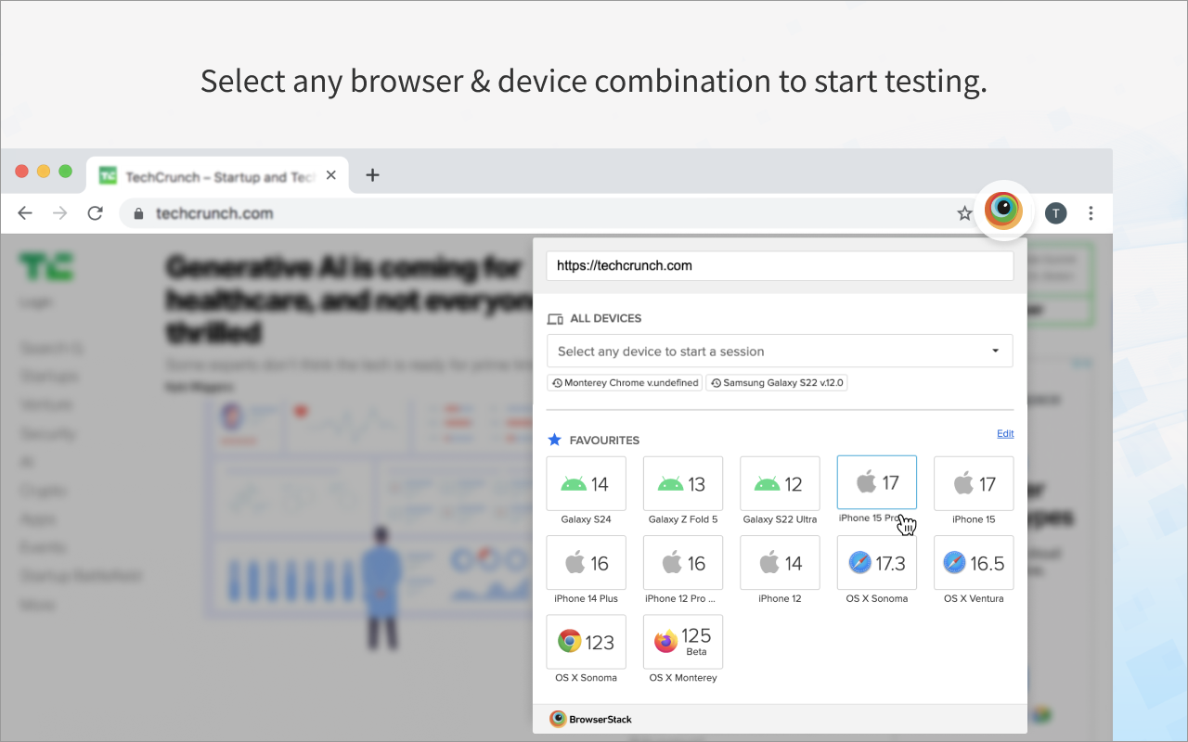Bookmark the current page via the star

pos(964,212)
